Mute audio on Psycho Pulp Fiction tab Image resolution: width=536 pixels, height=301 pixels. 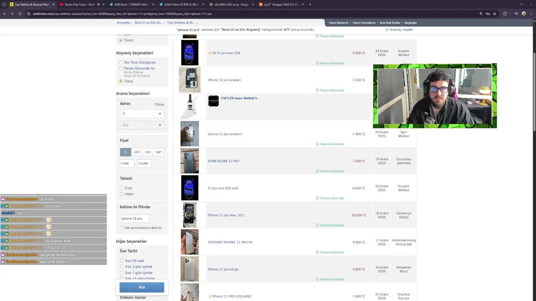(x=98, y=4)
